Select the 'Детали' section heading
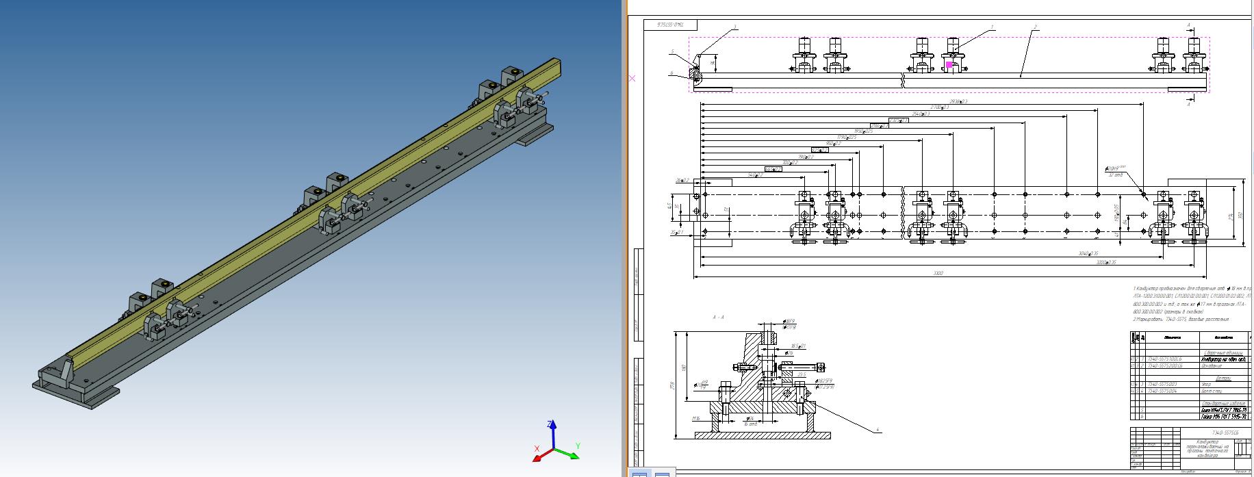This screenshot has width=1254, height=477. [1224, 378]
